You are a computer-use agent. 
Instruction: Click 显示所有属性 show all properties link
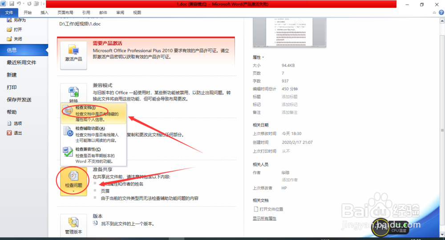point(264,219)
